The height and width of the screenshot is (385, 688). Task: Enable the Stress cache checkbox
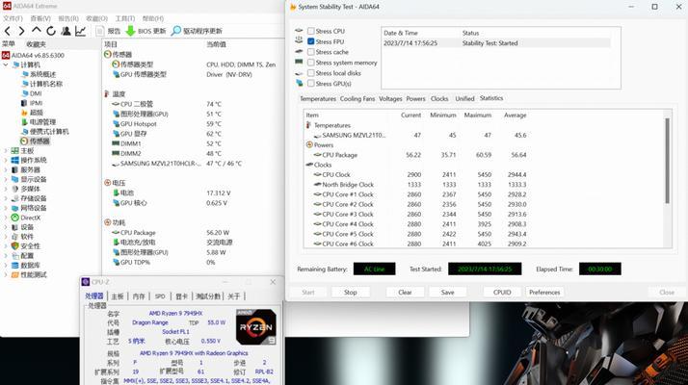311,52
